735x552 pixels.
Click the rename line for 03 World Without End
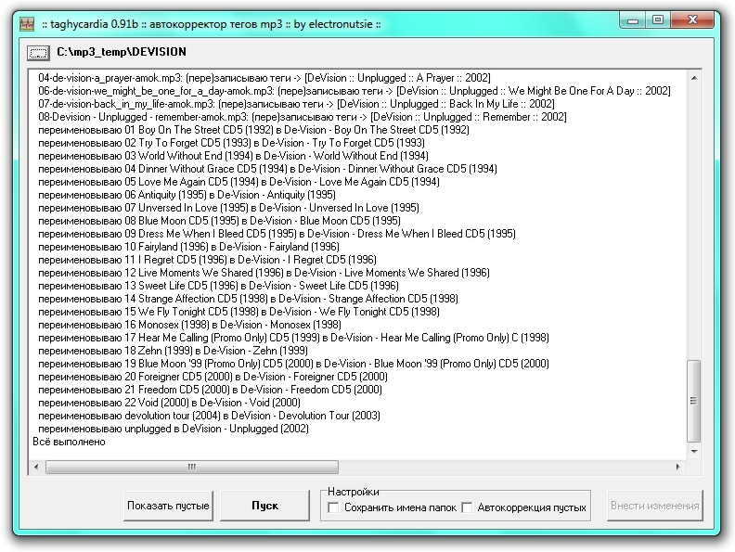point(234,156)
